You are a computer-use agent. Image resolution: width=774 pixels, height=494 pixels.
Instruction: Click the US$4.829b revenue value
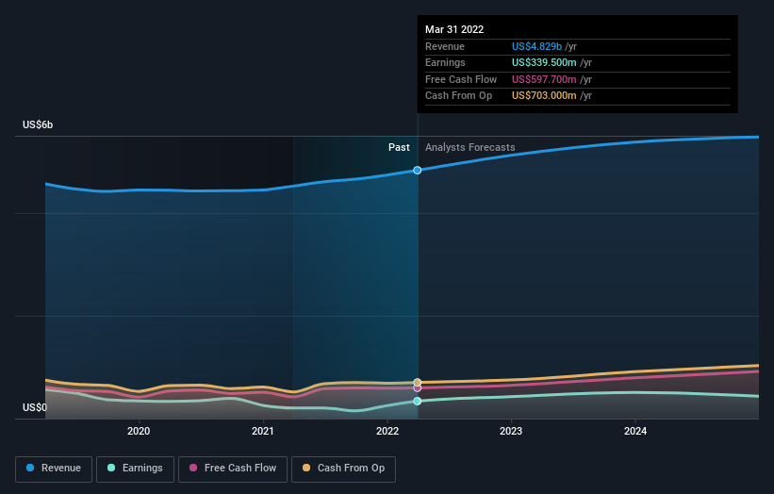click(x=536, y=46)
